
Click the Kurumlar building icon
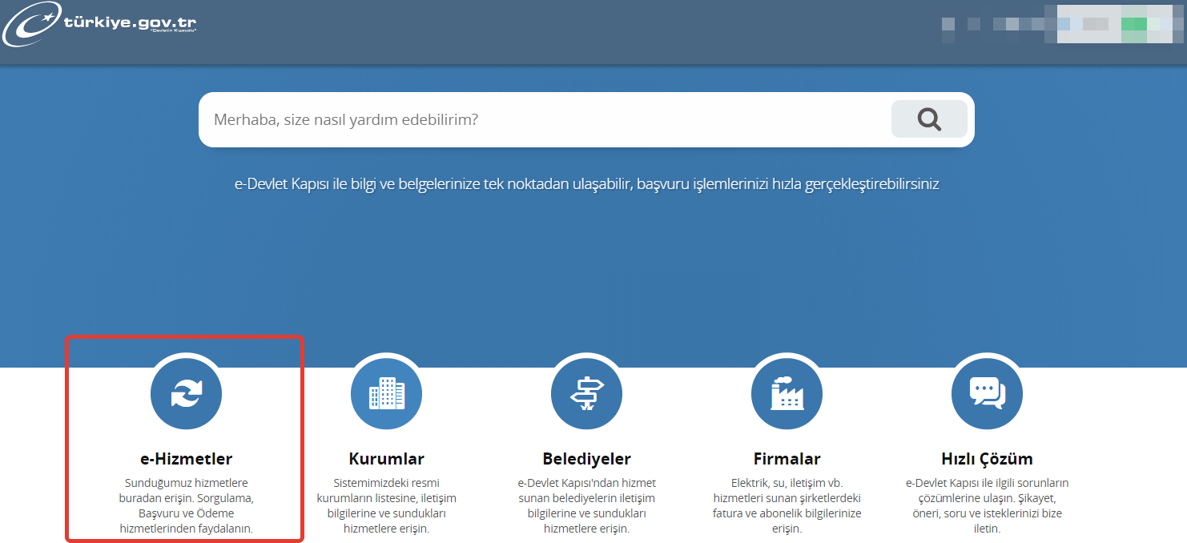click(386, 393)
